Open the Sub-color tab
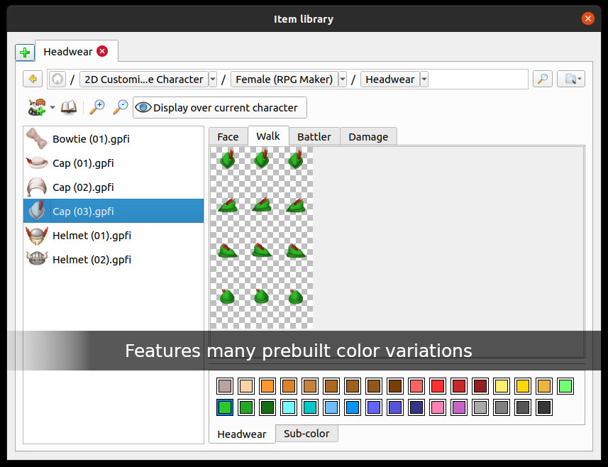608x467 pixels. tap(306, 433)
